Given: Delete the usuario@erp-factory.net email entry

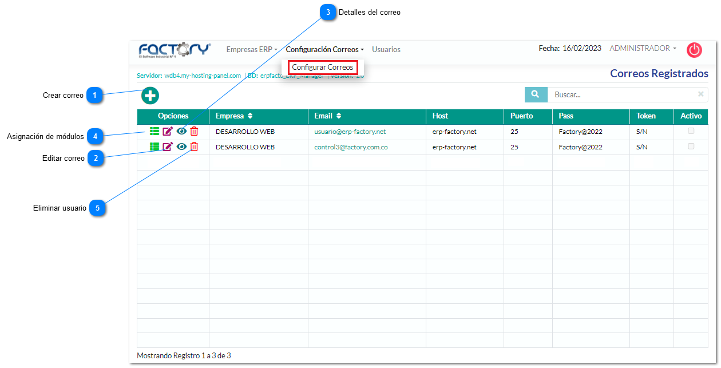Looking at the screenshot, I should (195, 132).
